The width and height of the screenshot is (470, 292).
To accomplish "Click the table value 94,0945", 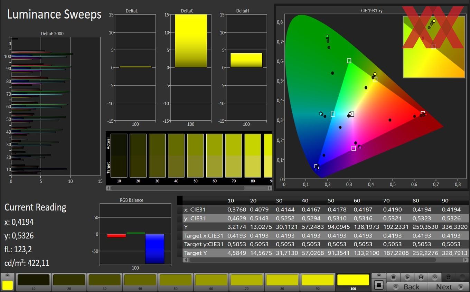I will [x=339, y=227].
